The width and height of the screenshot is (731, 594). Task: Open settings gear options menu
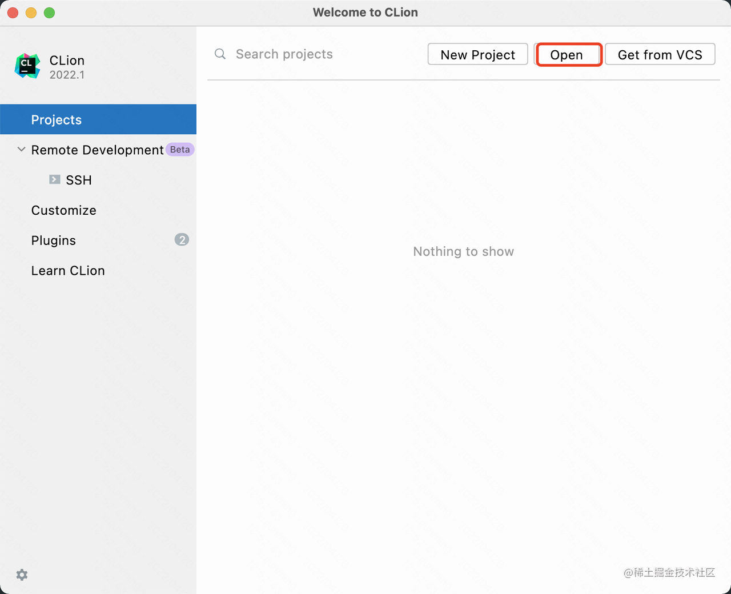click(22, 575)
